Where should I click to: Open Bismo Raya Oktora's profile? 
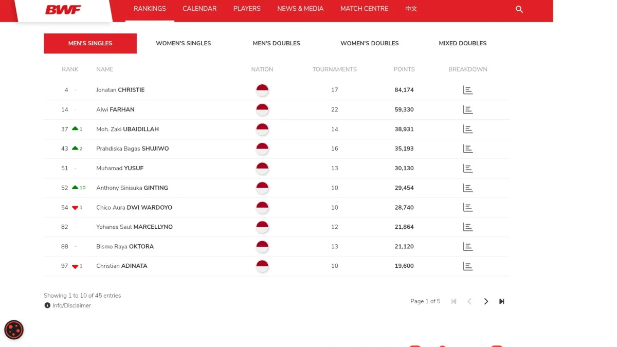[x=125, y=246]
